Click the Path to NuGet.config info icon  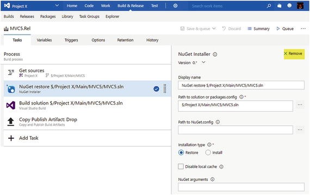218,122
